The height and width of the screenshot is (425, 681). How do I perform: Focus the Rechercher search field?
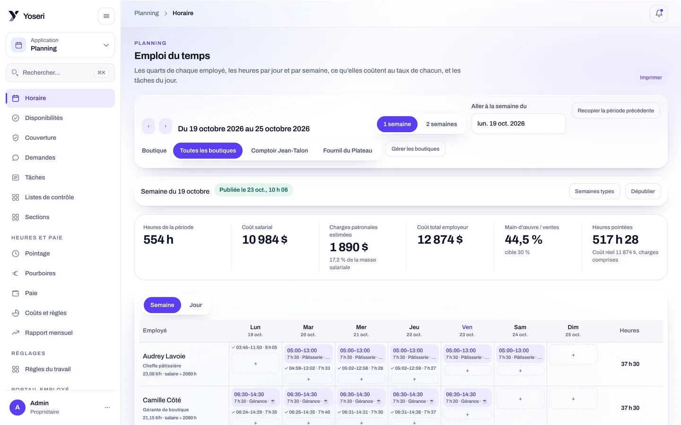coord(60,73)
